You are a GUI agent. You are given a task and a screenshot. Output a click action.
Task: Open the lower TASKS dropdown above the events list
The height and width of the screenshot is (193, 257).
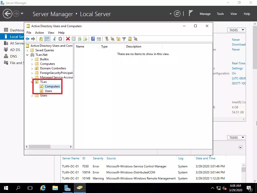click(x=236, y=137)
